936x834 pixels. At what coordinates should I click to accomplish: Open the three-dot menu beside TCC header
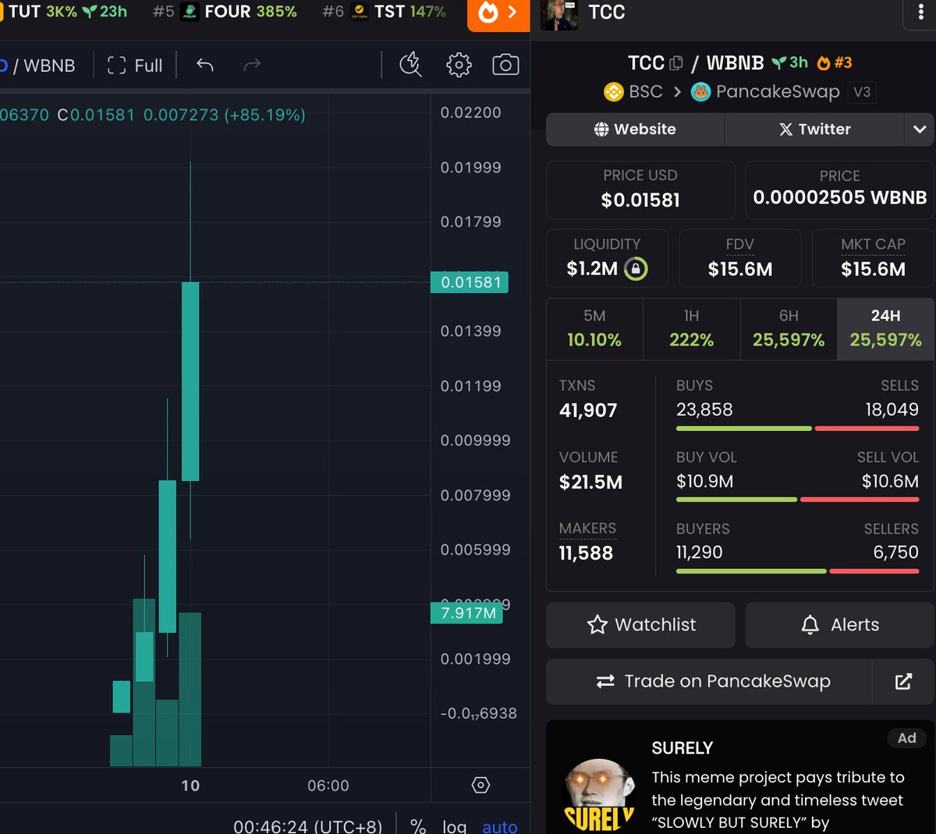[923, 13]
